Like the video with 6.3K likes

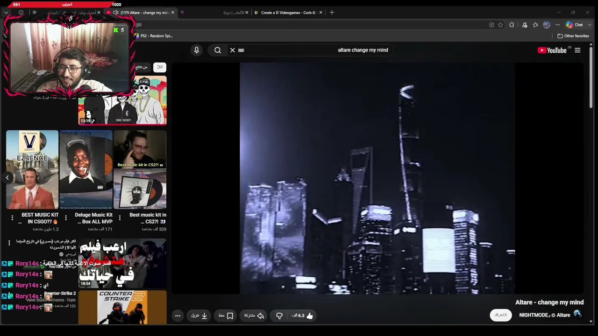pos(302,315)
